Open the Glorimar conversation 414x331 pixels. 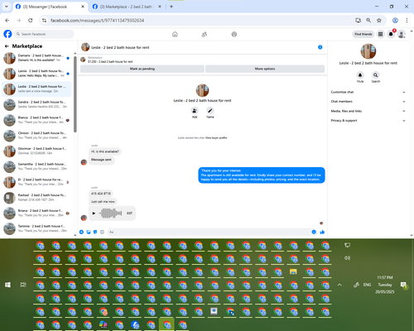[36, 151]
